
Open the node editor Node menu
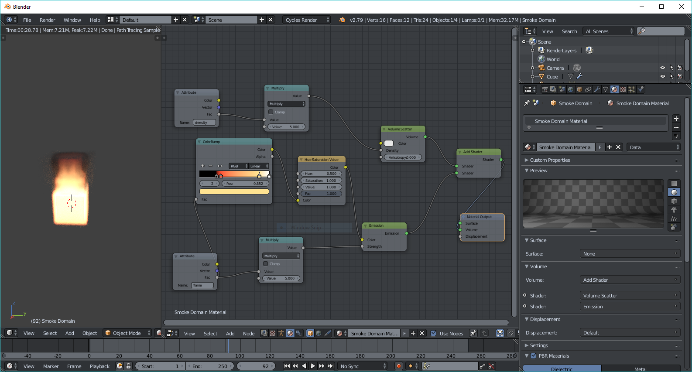tap(249, 334)
